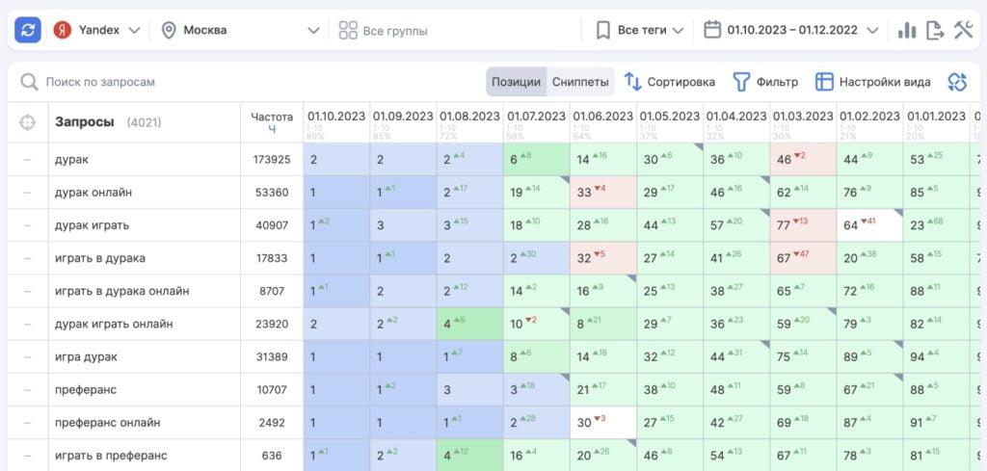Click the magnifier search icon
987x471 pixels.
[x=30, y=82]
